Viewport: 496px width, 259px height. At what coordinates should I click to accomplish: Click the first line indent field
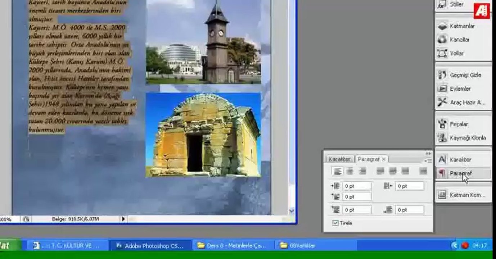click(357, 197)
